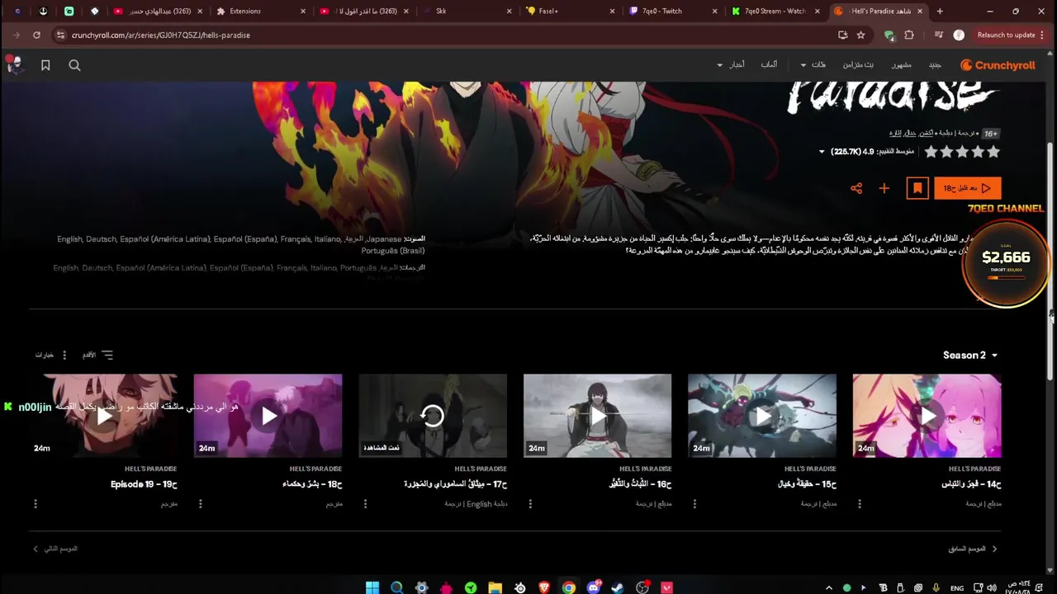The image size is (1057, 594).
Task: Open Brave browser from the taskbar
Action: [x=544, y=587]
